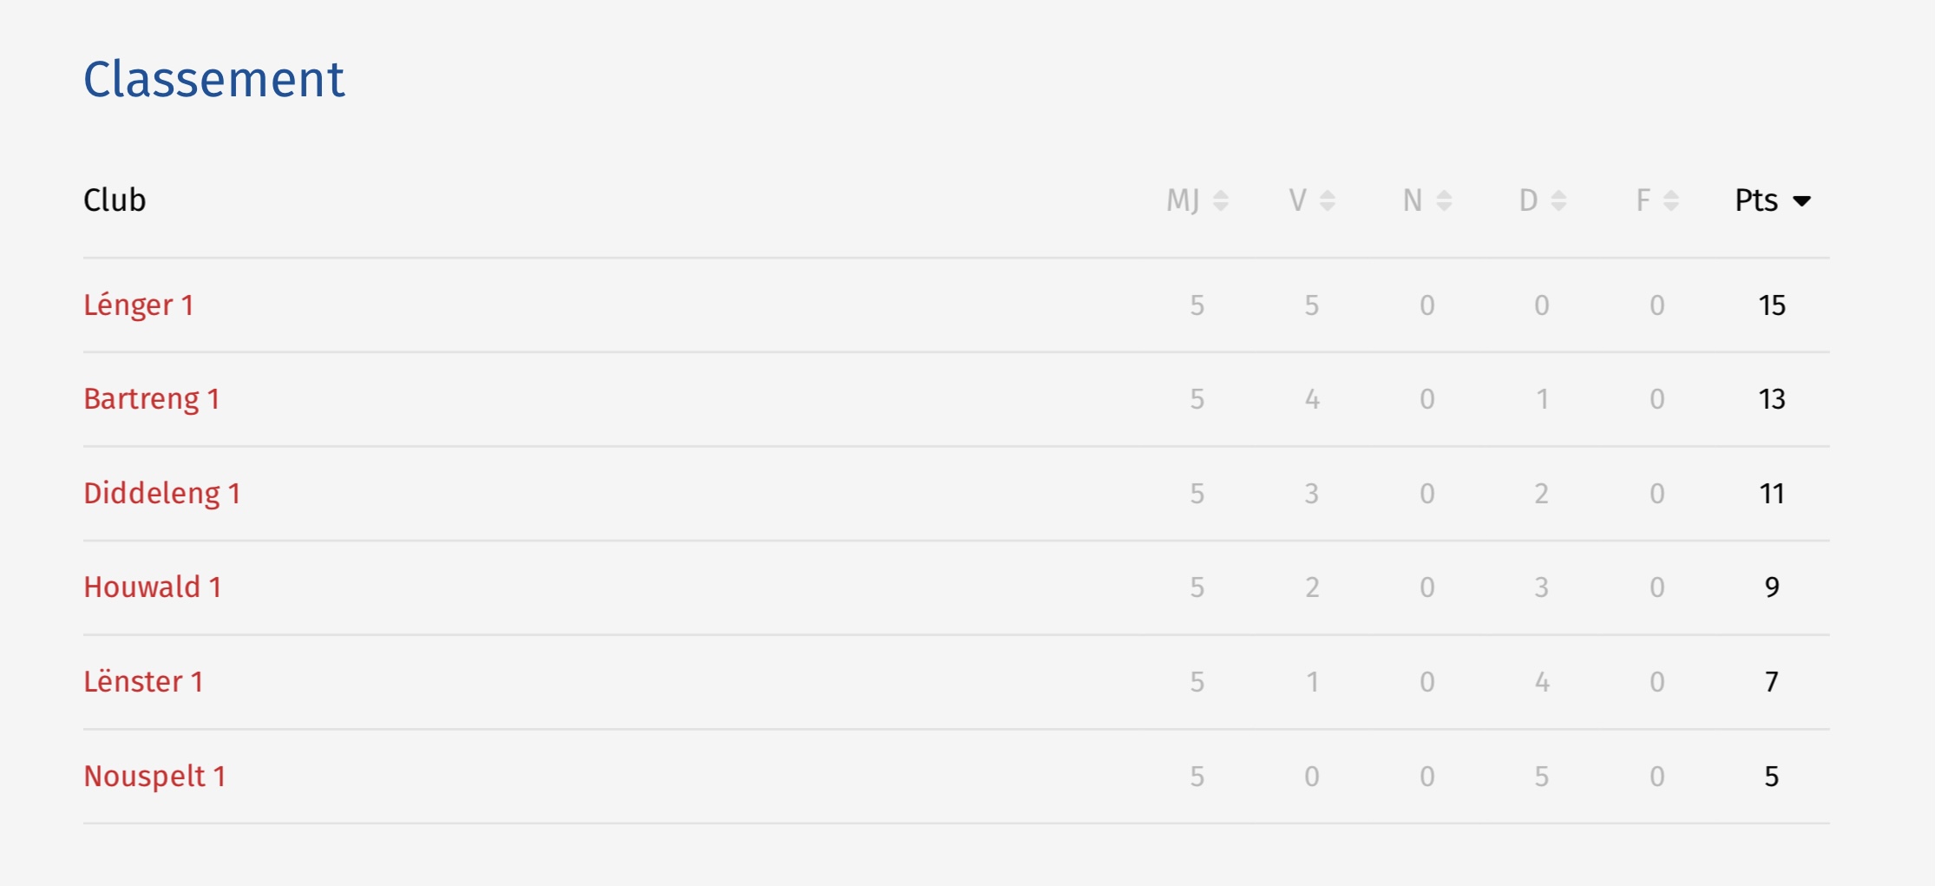
Task: Click the Pts column header
Action: click(1756, 200)
